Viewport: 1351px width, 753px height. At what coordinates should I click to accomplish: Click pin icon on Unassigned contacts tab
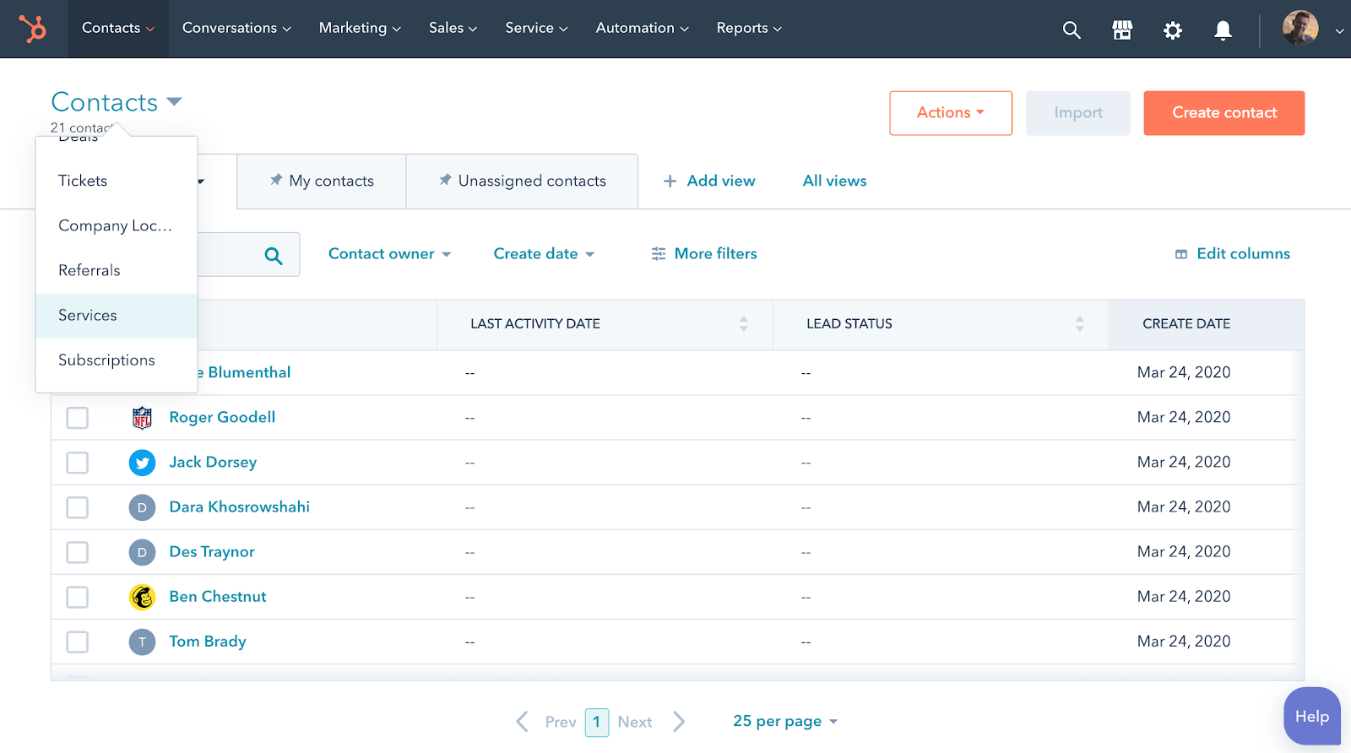(445, 180)
